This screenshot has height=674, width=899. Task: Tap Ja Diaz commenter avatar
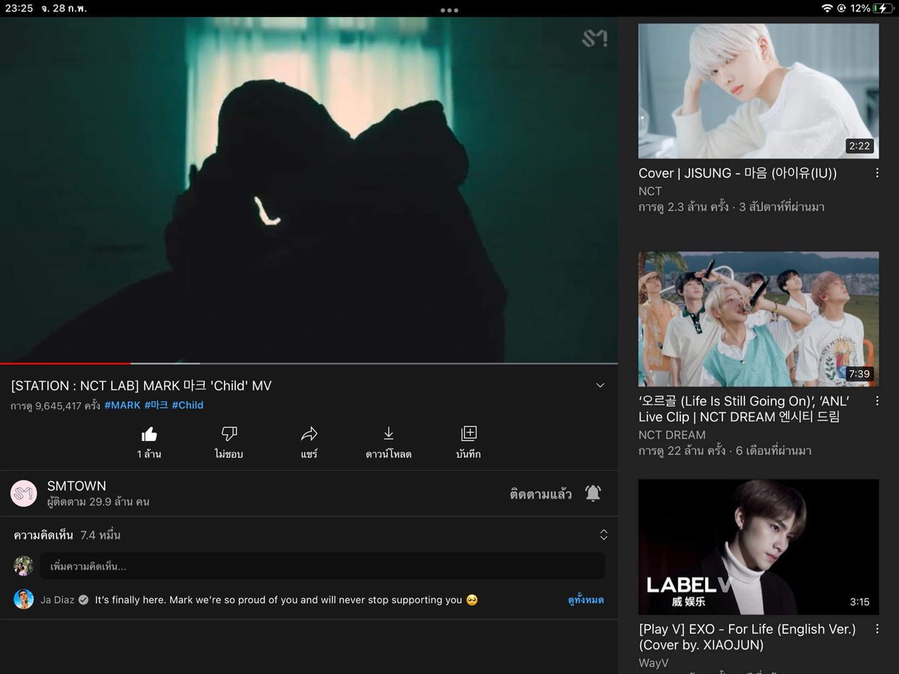click(24, 599)
